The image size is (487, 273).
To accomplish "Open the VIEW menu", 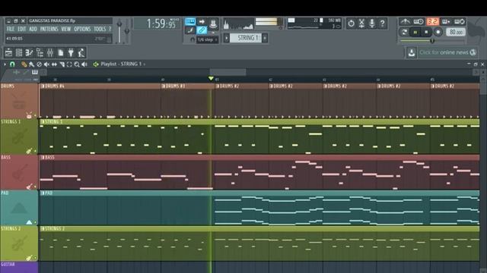I will (x=66, y=29).
